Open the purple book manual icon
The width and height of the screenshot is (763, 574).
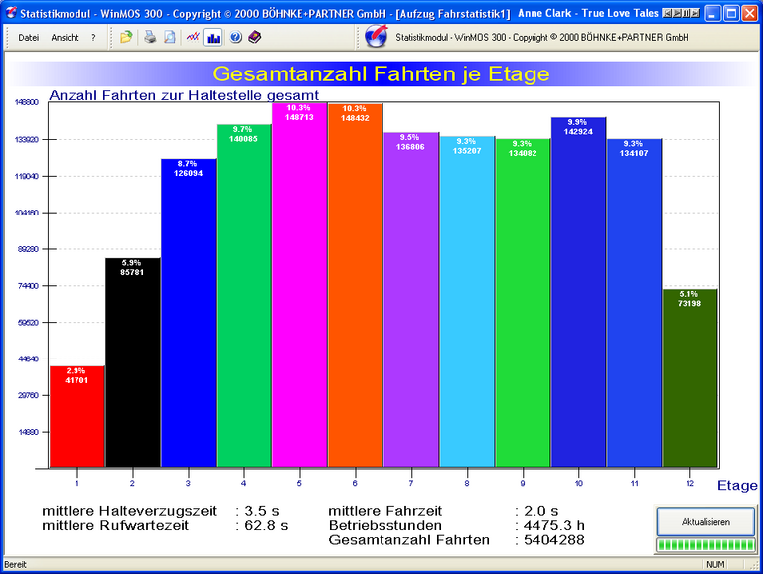pyautogui.click(x=255, y=37)
